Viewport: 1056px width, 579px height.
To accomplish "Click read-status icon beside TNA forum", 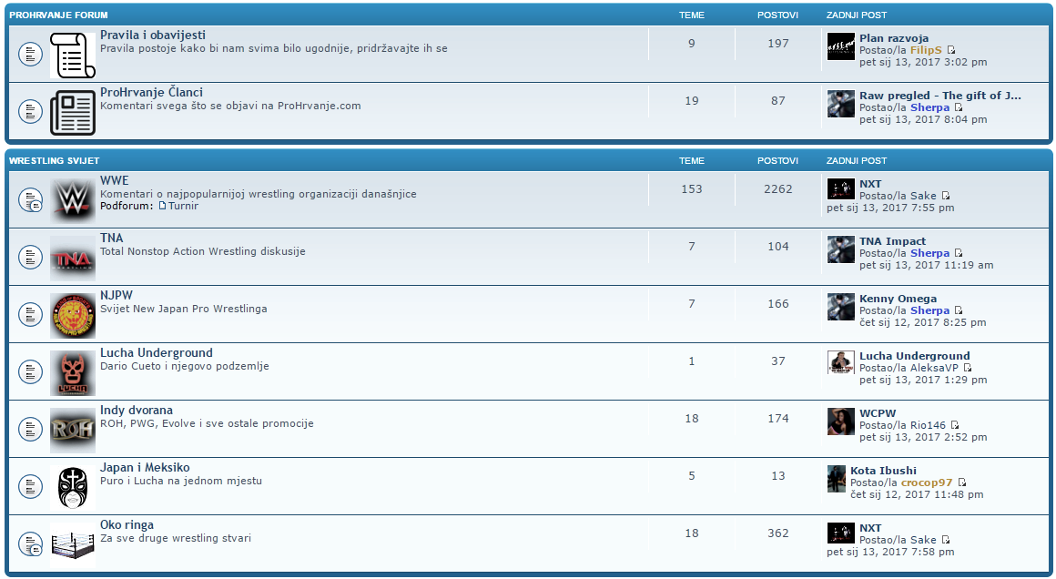I will (30, 258).
